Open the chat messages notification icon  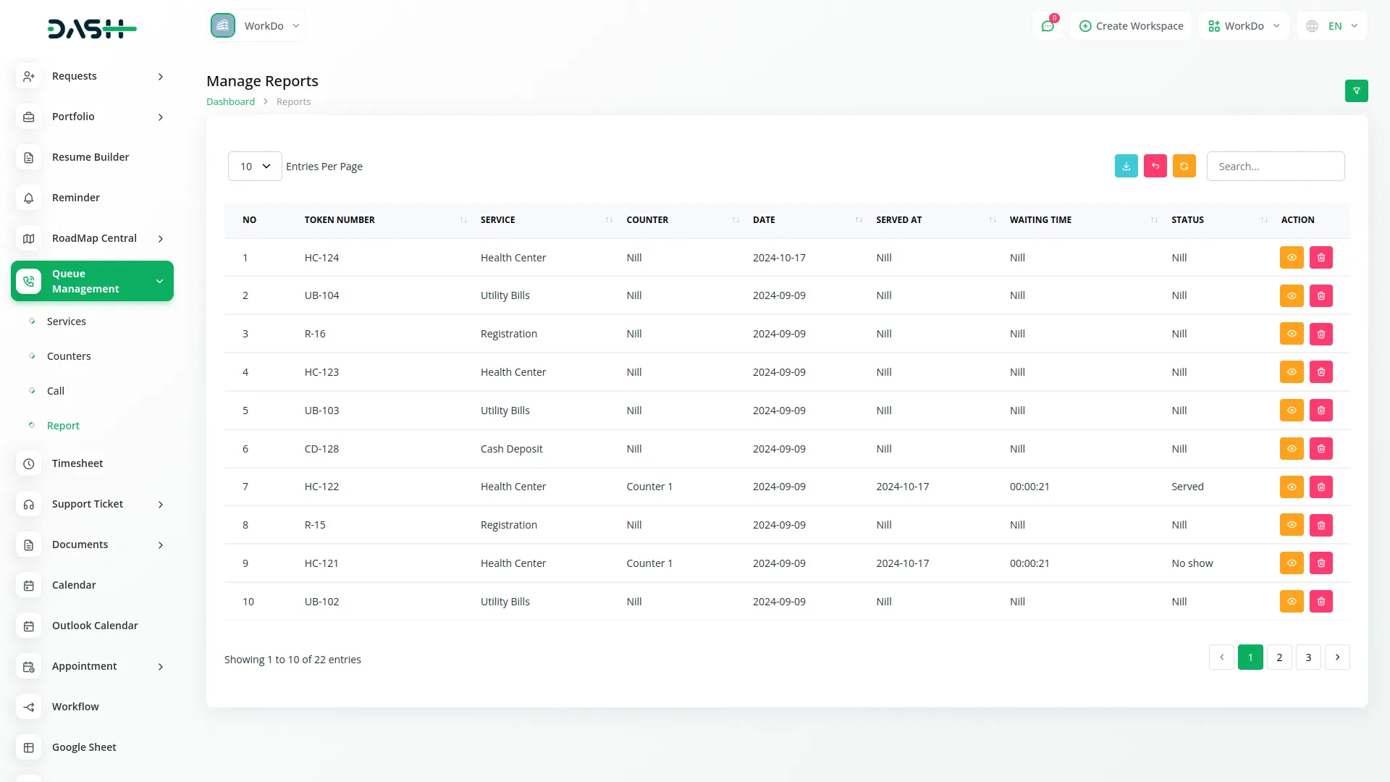click(1047, 26)
